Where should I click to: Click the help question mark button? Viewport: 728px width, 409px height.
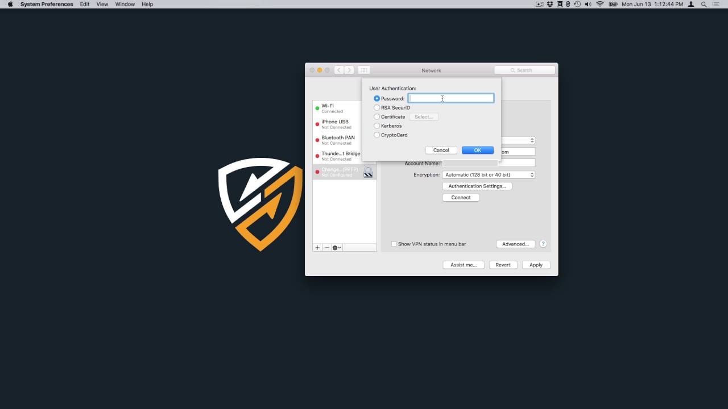[x=543, y=244]
